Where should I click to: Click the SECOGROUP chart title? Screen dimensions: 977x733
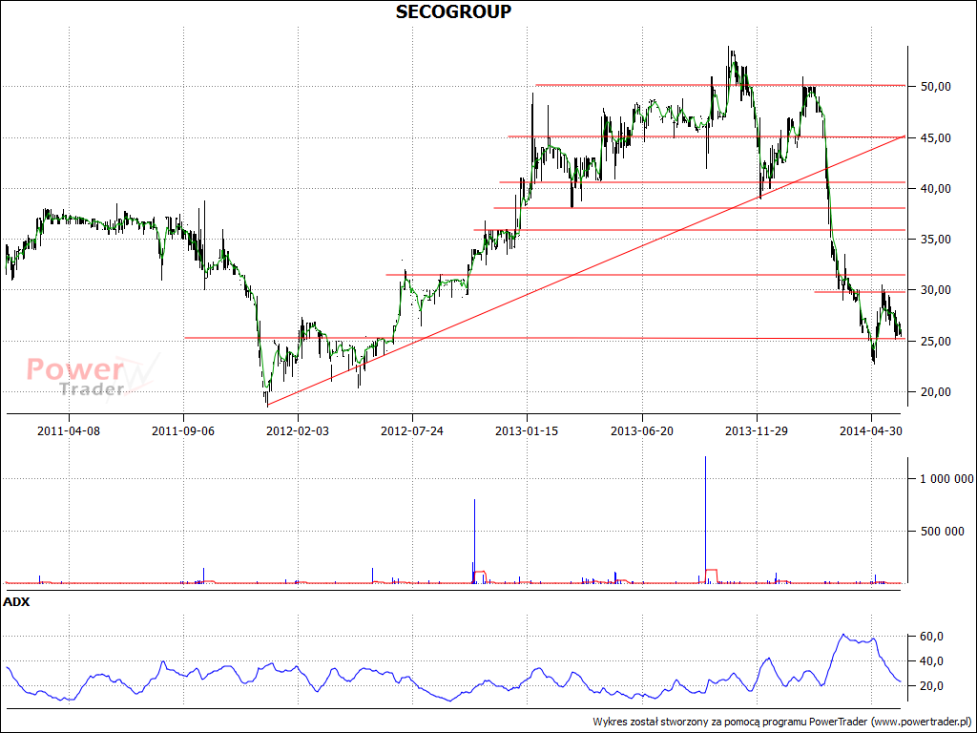[453, 11]
